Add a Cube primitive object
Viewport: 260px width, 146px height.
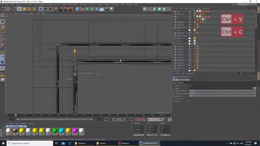pyautogui.click(x=77, y=9)
